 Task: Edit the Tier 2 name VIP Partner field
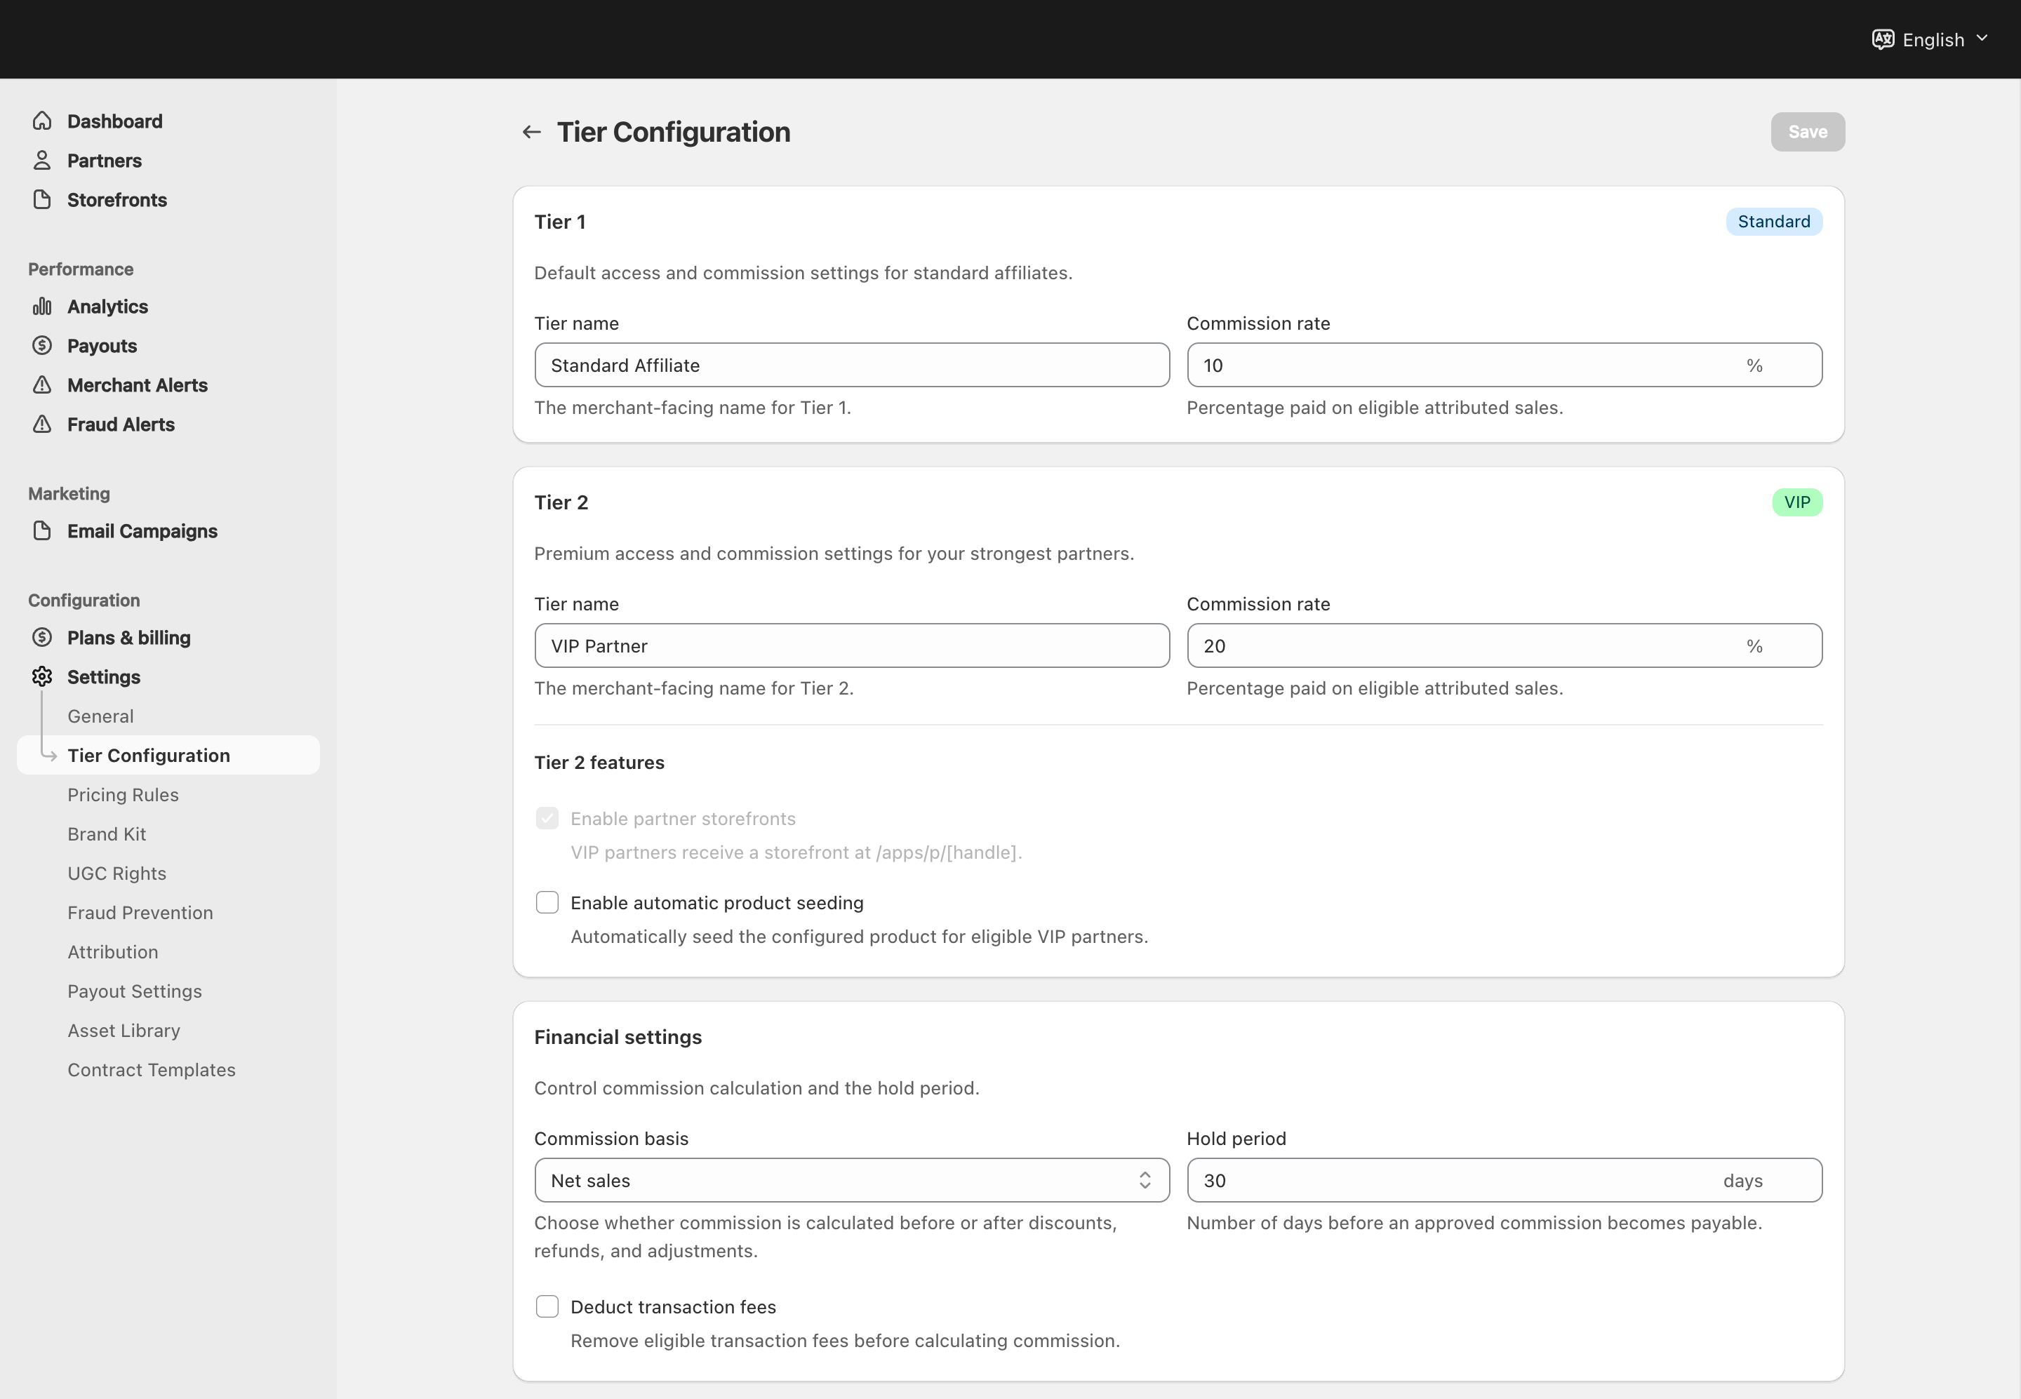point(851,646)
